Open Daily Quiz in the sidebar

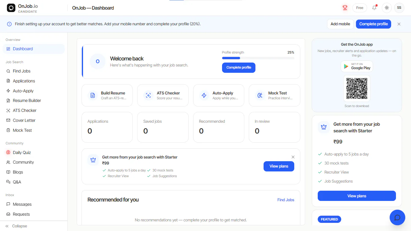point(34,152)
